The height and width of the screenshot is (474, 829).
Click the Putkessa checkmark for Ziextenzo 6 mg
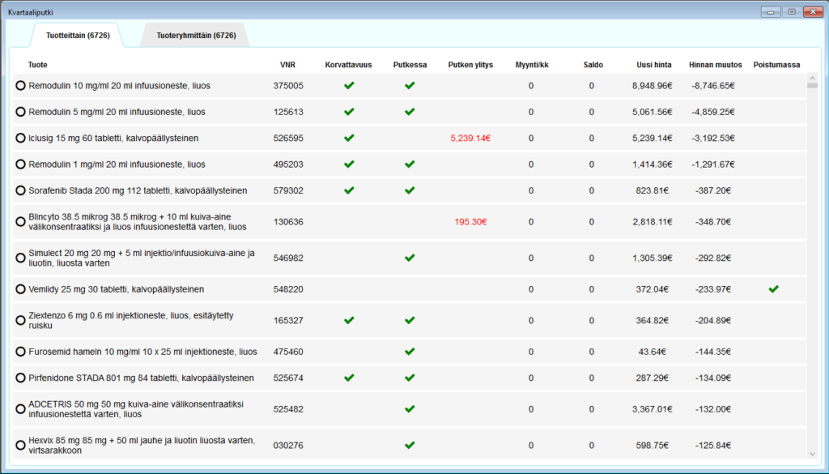tap(410, 320)
